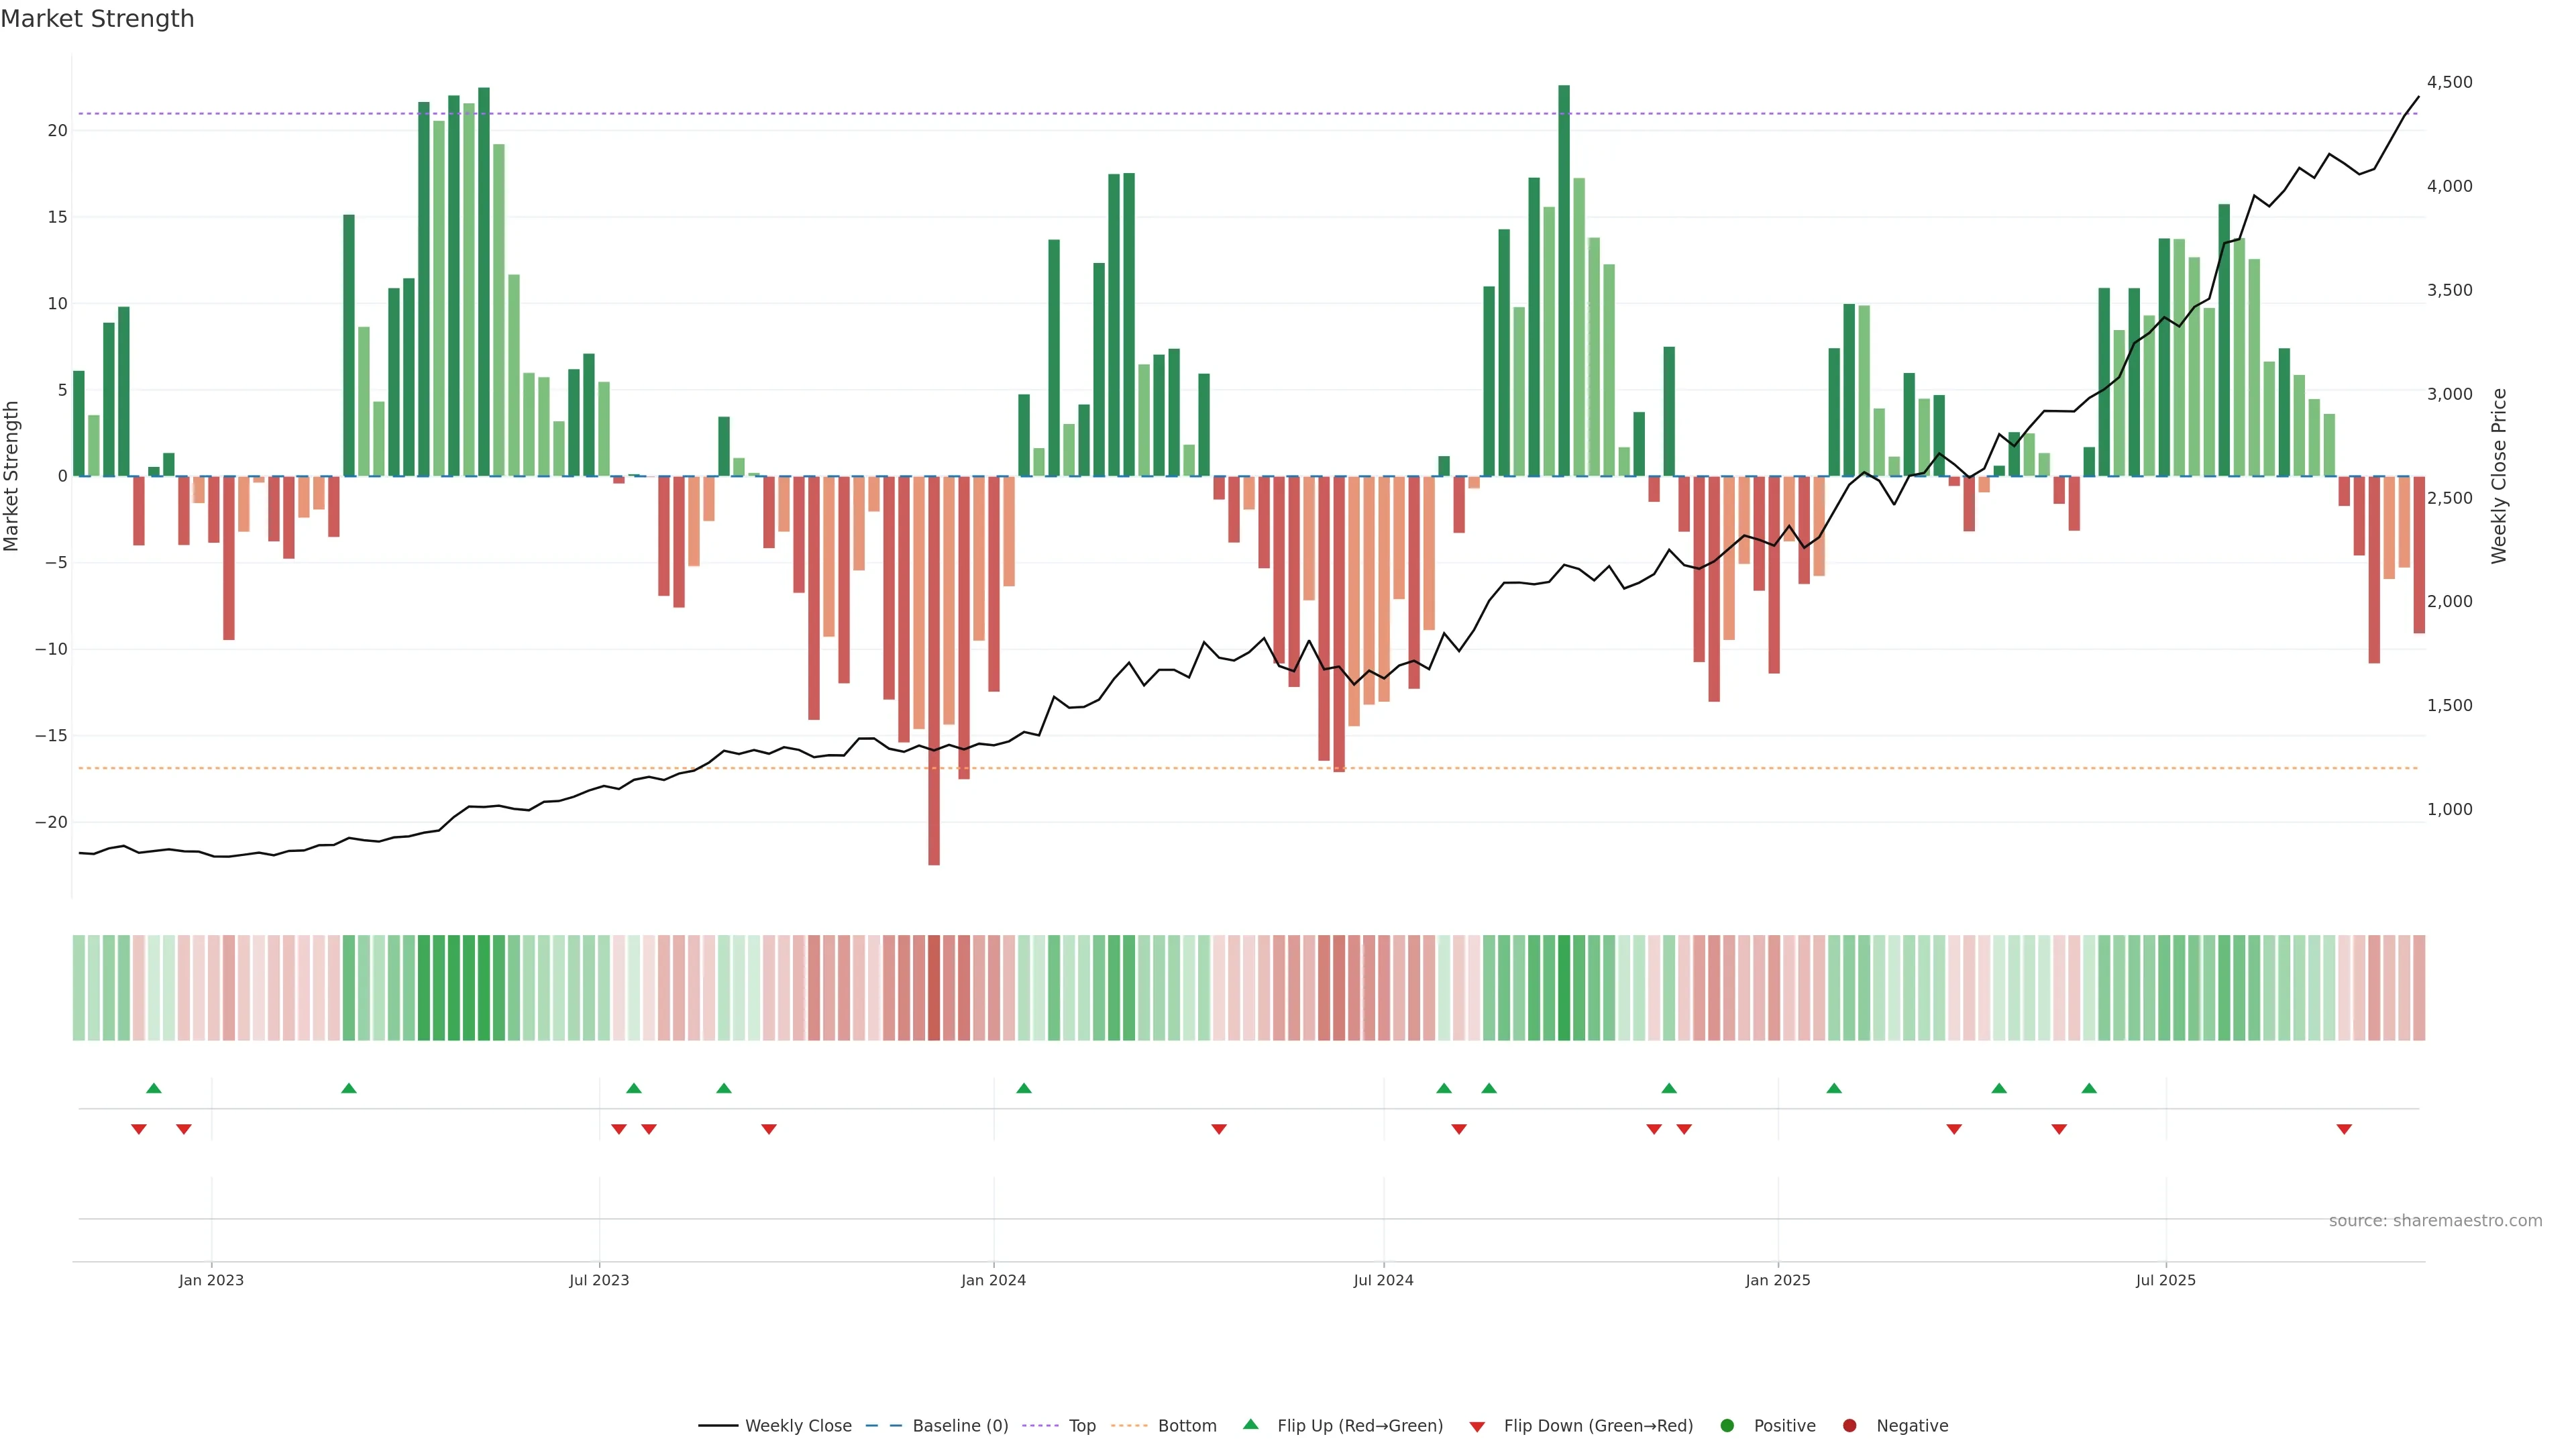Click the Flip Up green triangle legend icon
The image size is (2576, 1449).
tap(1250, 1425)
